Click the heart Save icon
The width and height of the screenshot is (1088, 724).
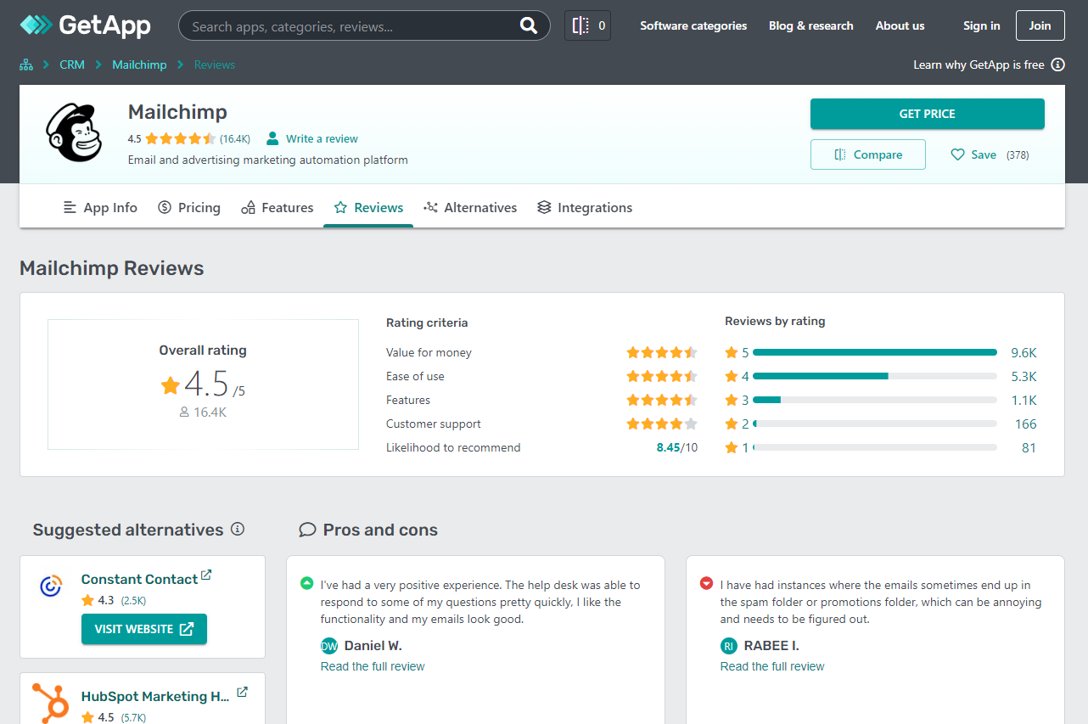click(x=957, y=154)
